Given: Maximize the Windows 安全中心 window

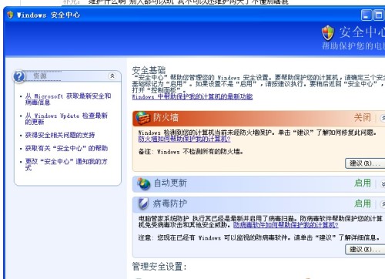Looking at the screenshot, I should point(379,15).
